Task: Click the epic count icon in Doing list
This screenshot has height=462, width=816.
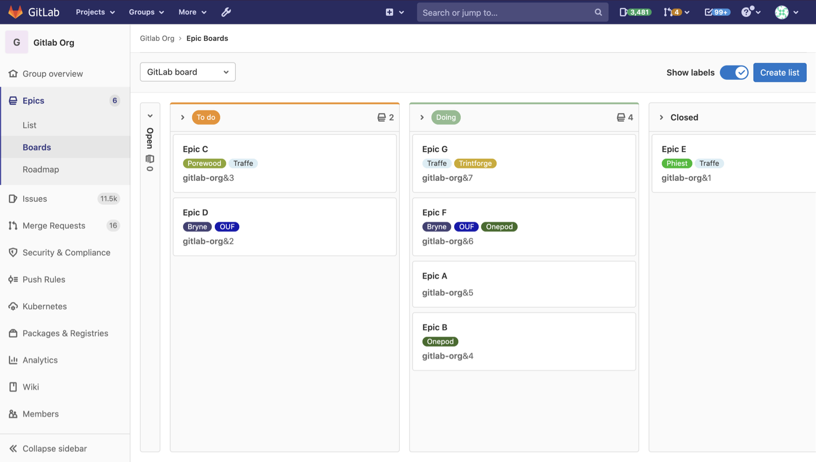Action: tap(621, 117)
